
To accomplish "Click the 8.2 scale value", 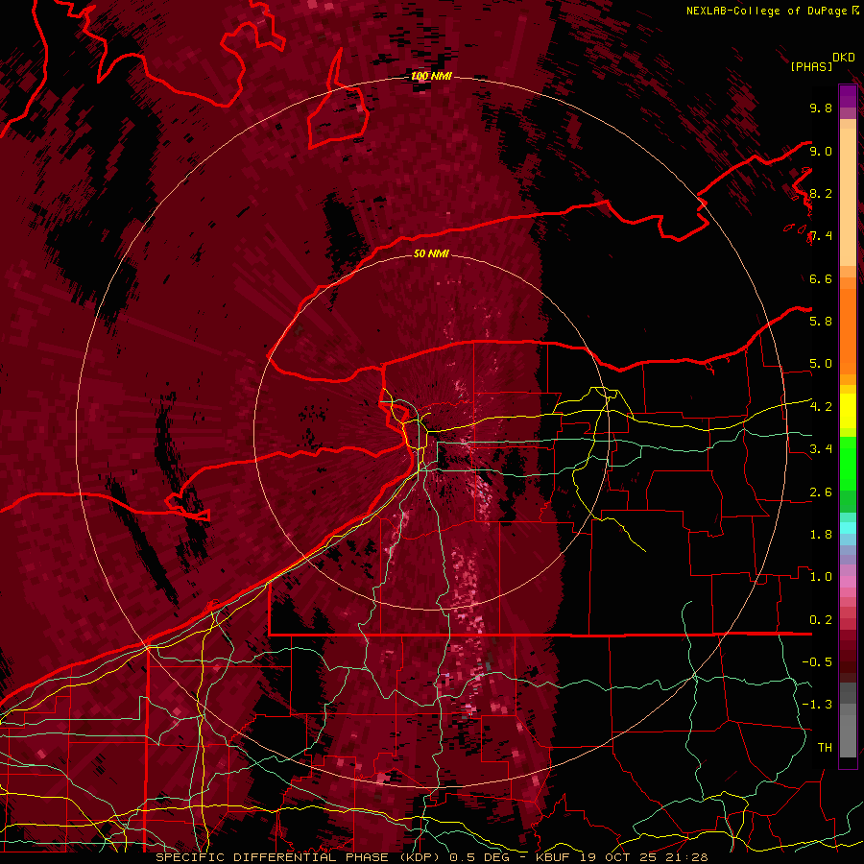I will tap(821, 193).
